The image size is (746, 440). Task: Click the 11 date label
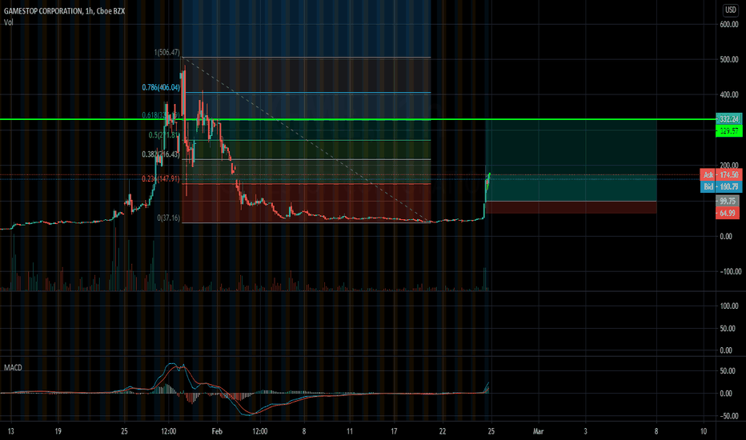tap(350, 431)
